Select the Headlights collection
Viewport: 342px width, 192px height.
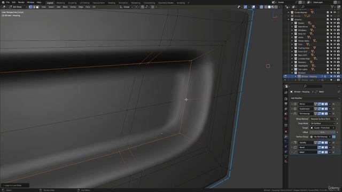pos(303,66)
